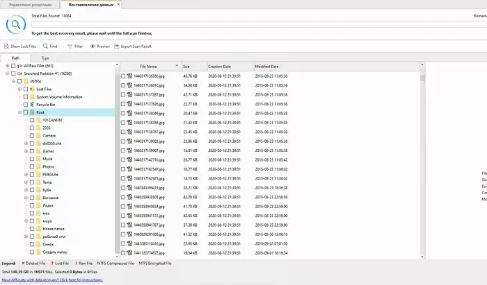This screenshot has width=487, height=285.
Task: Switch to the Type tab
Action: click(45, 58)
